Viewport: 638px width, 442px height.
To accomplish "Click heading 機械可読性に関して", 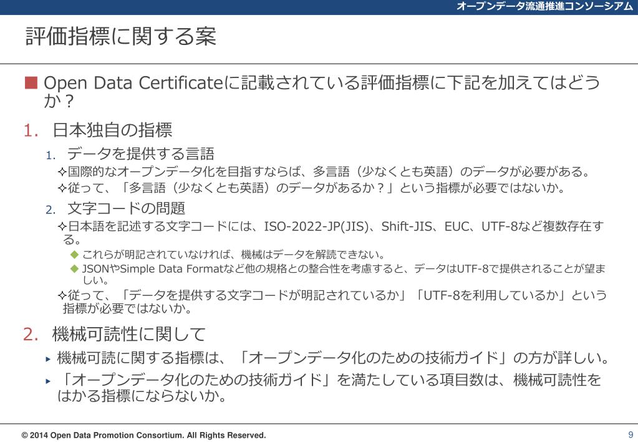I will click(129, 335).
